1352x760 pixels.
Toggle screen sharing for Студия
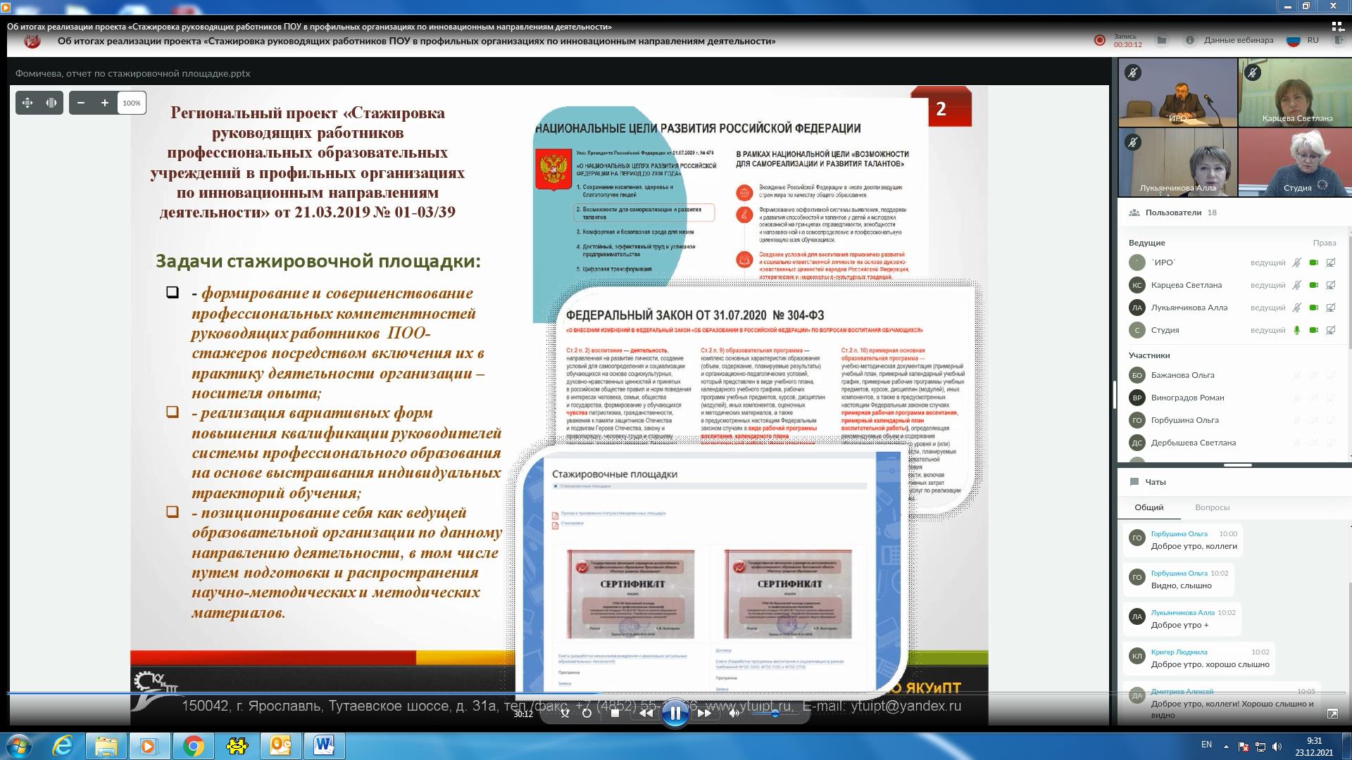click(x=1331, y=330)
